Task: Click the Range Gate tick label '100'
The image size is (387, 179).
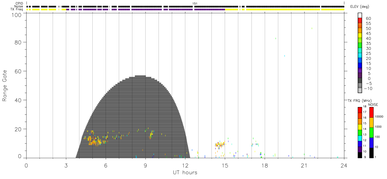Action: tap(16, 15)
